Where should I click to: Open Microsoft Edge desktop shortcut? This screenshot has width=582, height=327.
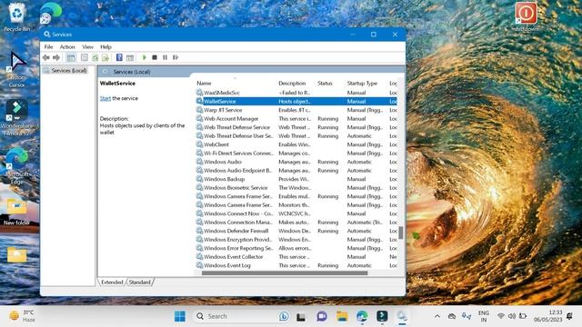pyautogui.click(x=16, y=165)
